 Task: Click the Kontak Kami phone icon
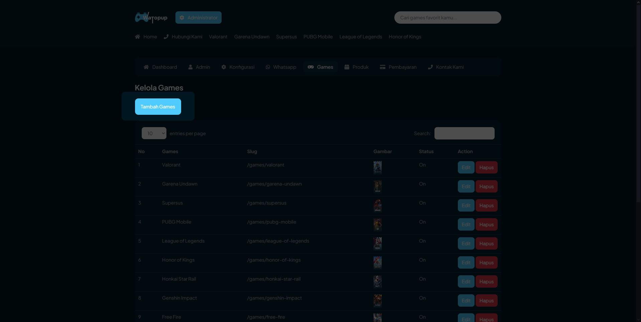430,67
